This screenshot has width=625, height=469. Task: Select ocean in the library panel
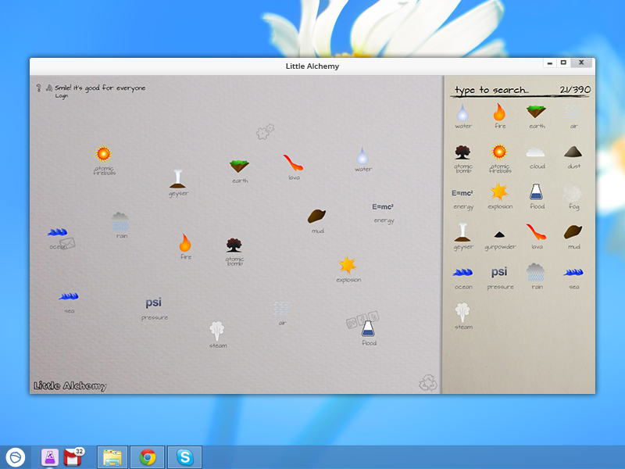point(462,278)
